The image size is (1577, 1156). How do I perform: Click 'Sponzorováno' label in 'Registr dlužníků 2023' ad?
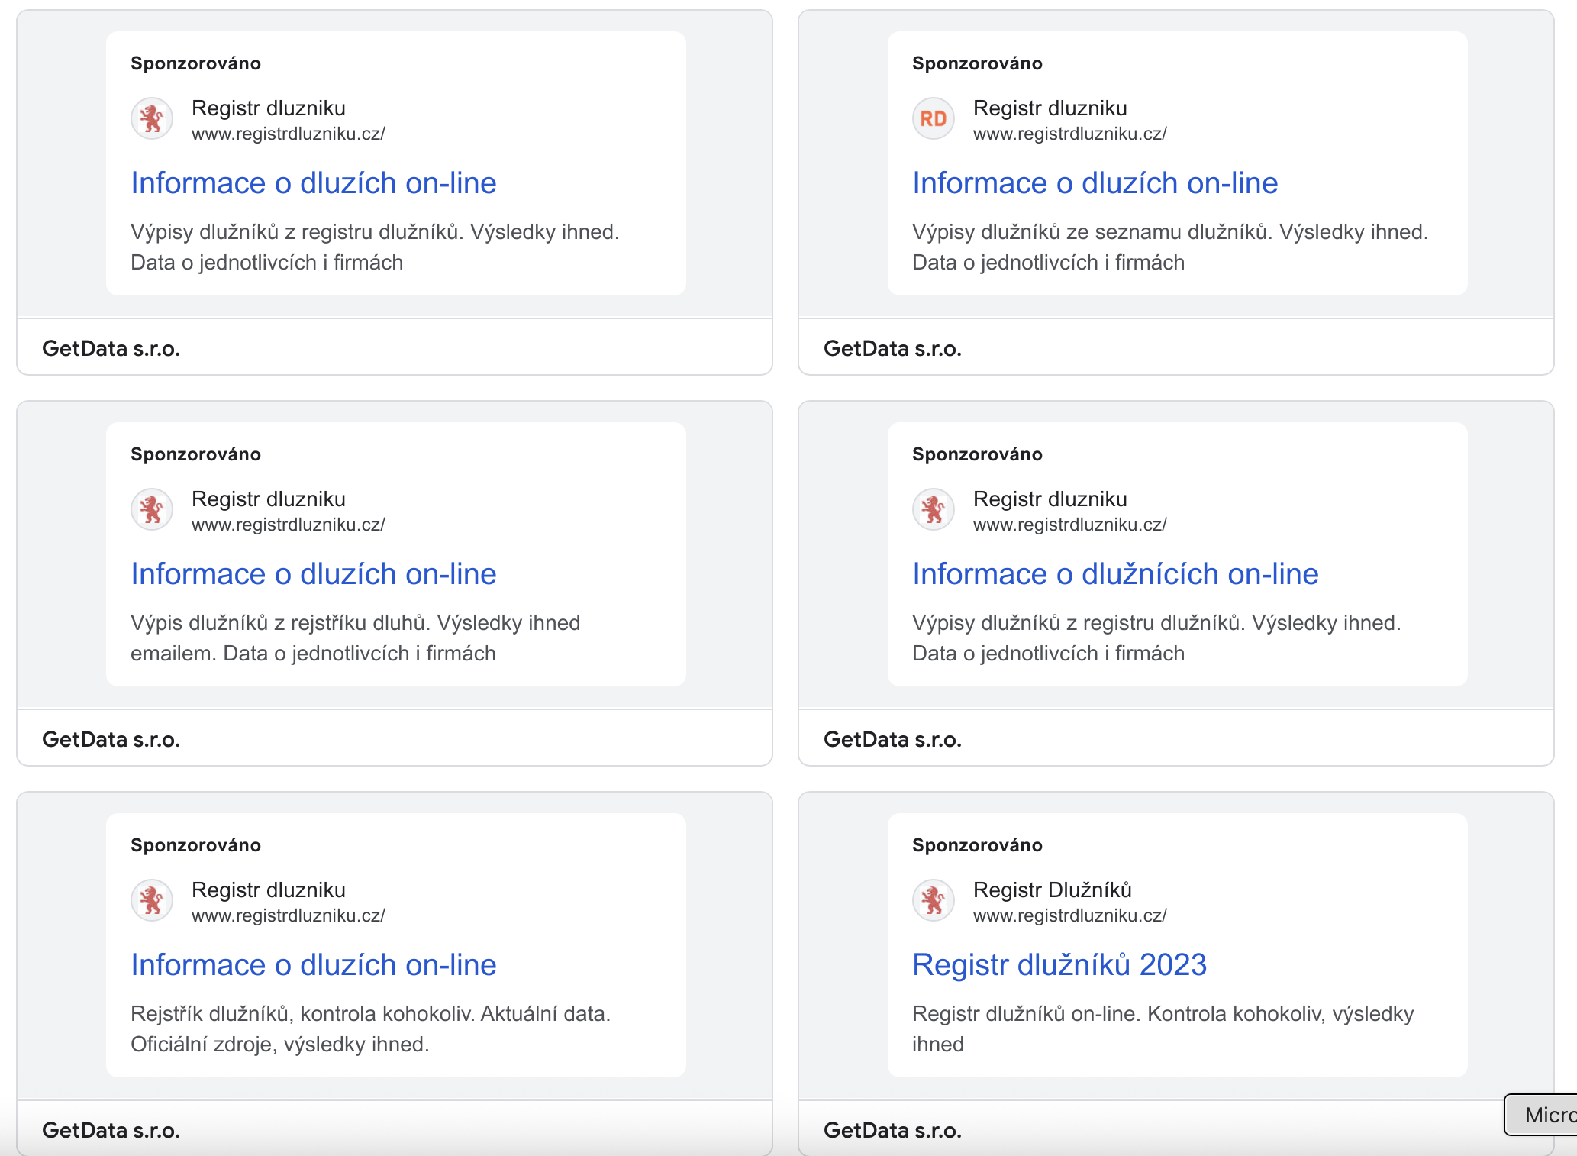point(977,845)
